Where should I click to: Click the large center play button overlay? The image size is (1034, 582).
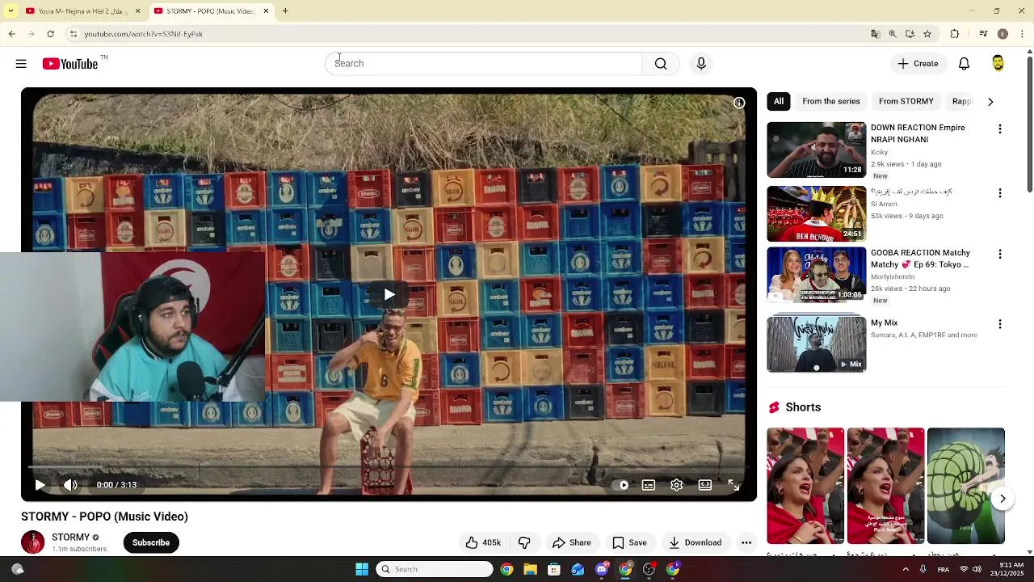coord(389,294)
